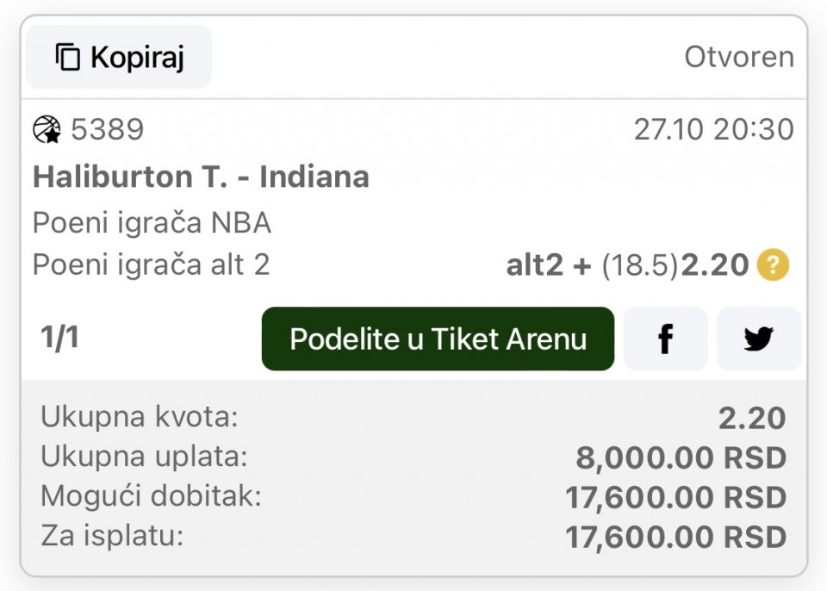This screenshot has width=827, height=591.
Task: Click the basketball sport icon
Action: [47, 130]
